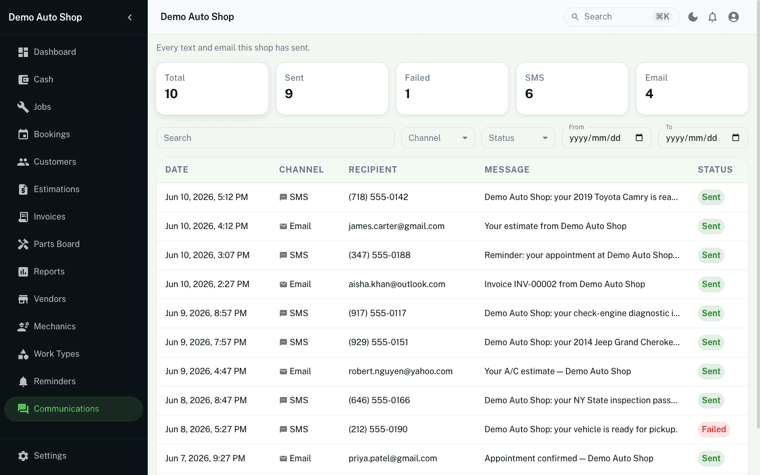This screenshot has width=760, height=475.
Task: Click the Vendors storefront icon
Action: click(x=23, y=299)
